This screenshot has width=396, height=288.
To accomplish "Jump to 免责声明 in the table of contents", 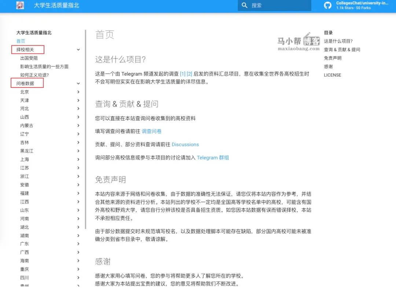I will click(x=332, y=58).
